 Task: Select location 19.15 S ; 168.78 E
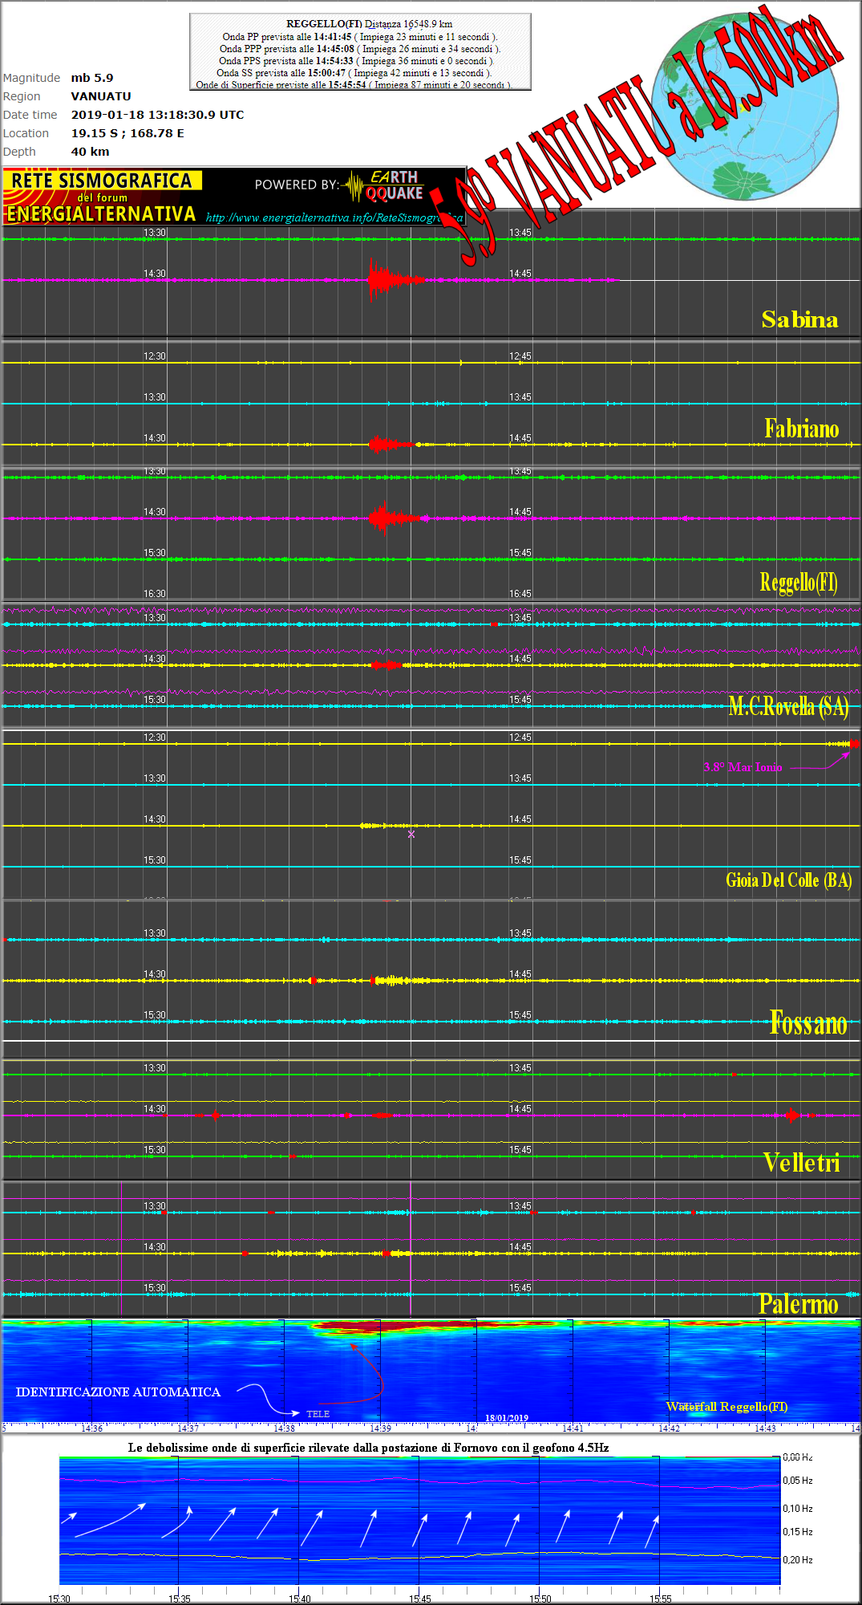[x=127, y=133]
